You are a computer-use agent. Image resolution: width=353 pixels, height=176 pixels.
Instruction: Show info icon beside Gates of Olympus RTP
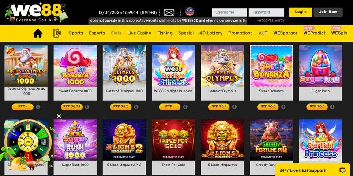pos(234,106)
